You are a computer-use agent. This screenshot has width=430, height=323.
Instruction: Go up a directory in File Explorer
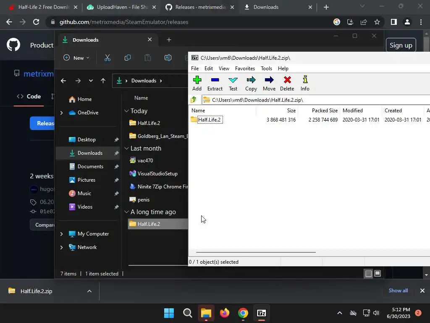[103, 81]
